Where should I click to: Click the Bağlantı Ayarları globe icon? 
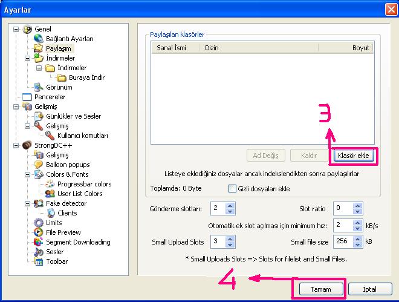click(39, 39)
